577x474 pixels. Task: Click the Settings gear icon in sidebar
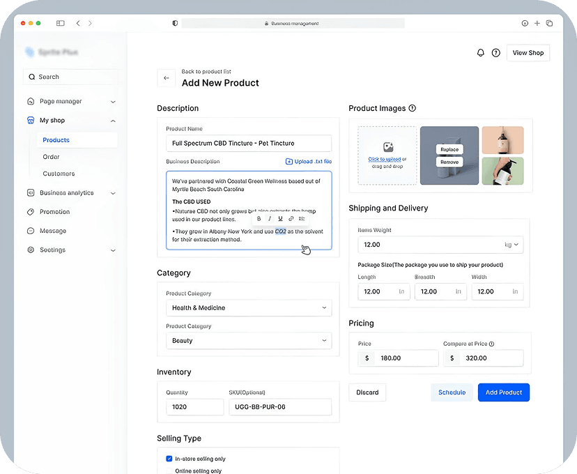pyautogui.click(x=31, y=250)
